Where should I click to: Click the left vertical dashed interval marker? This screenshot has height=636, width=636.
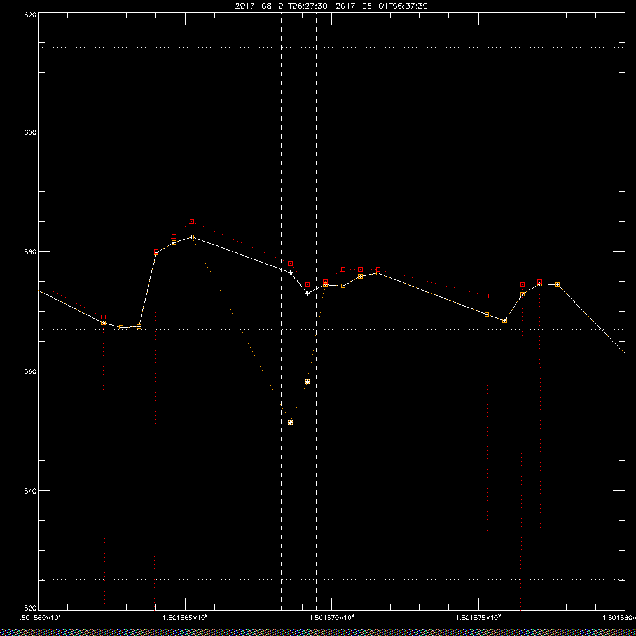tap(282, 311)
